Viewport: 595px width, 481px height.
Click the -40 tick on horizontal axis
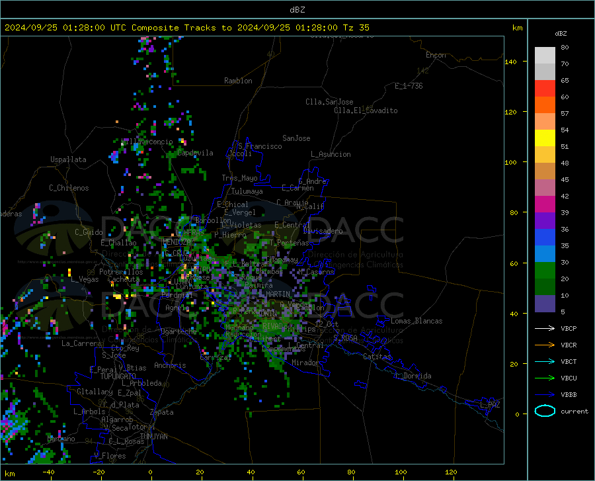coord(48,472)
